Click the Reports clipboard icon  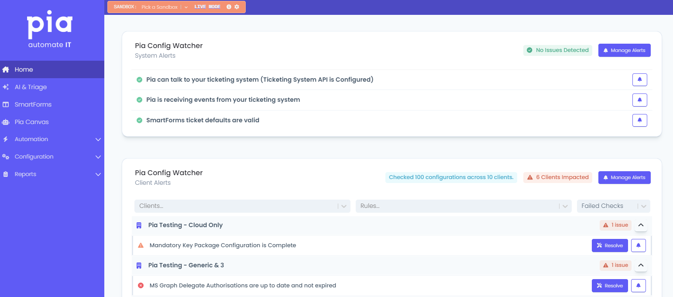click(x=6, y=174)
